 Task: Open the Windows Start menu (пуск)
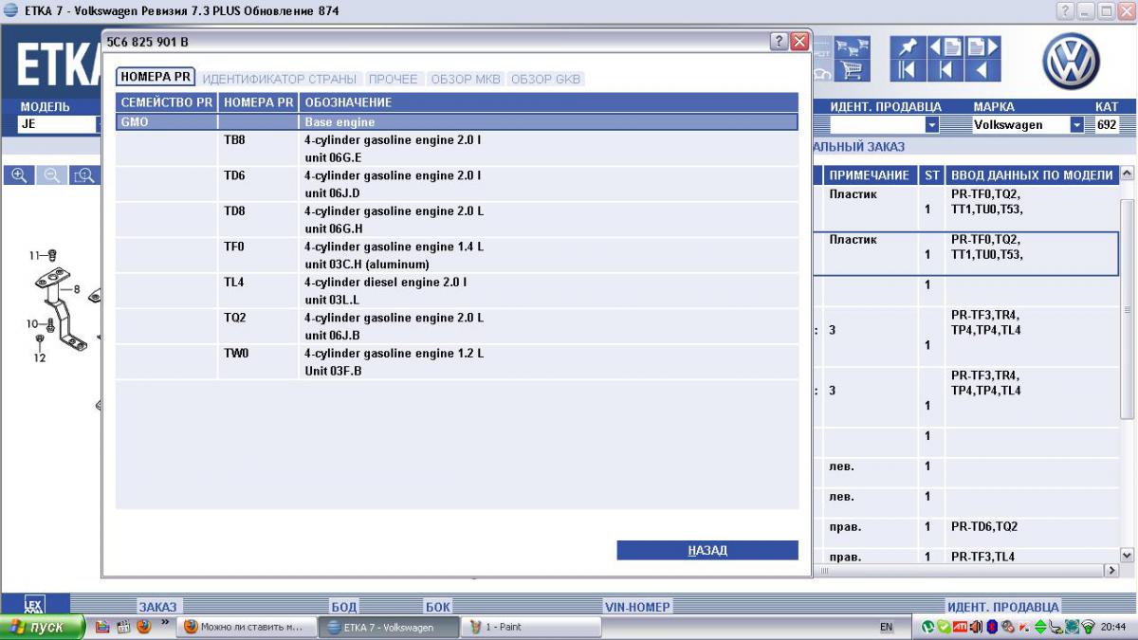[x=43, y=627]
